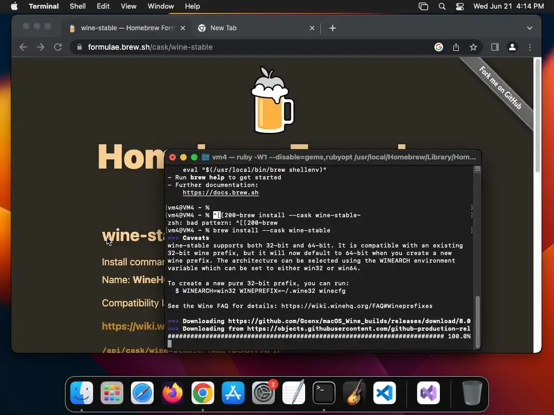Screen dimensions: 554x415
Task: Click Chrome's forward arrow
Action: [41, 47]
